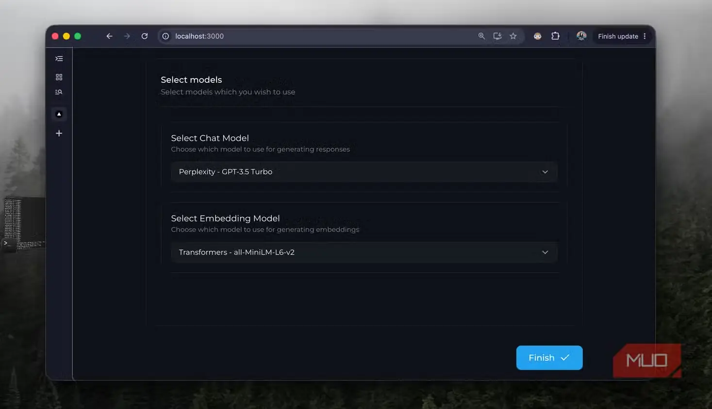Click the "Select Embedding Model" label
This screenshot has width=712, height=409.
click(x=225, y=219)
